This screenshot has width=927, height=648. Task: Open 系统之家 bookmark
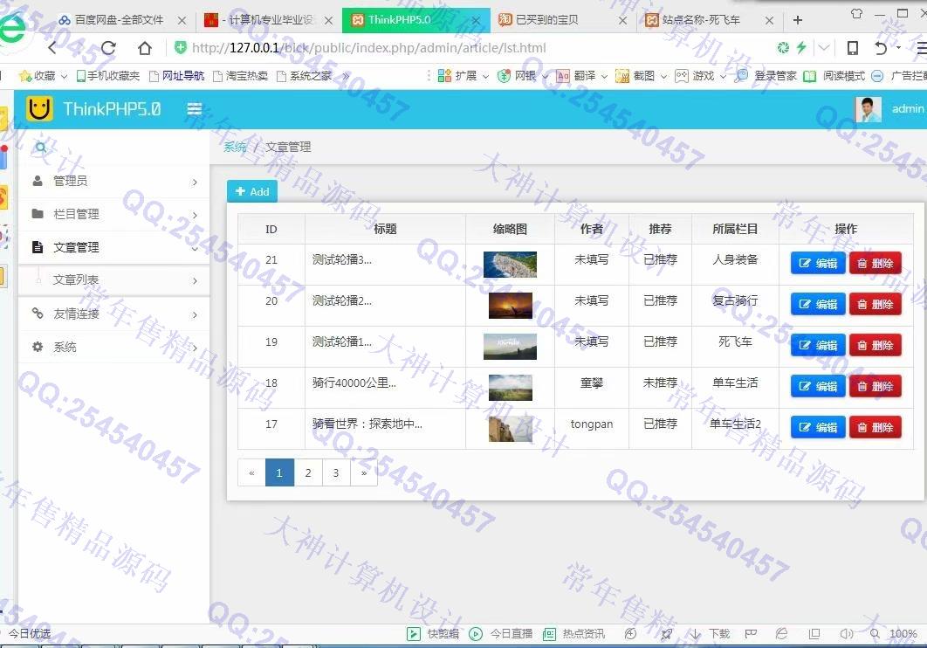point(305,76)
